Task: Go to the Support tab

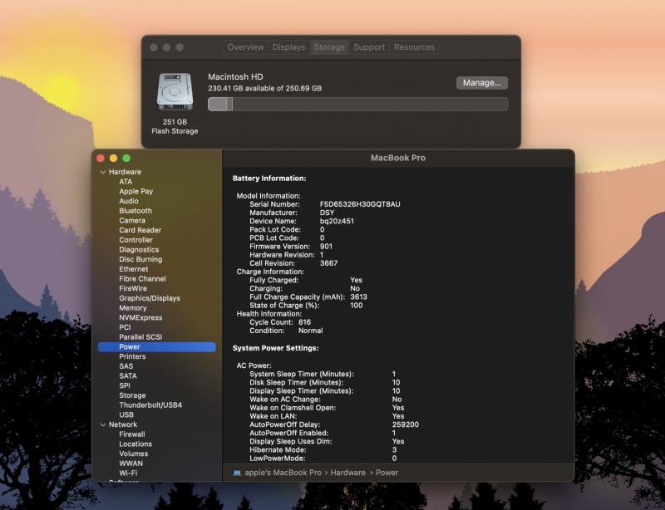Action: 369,47
